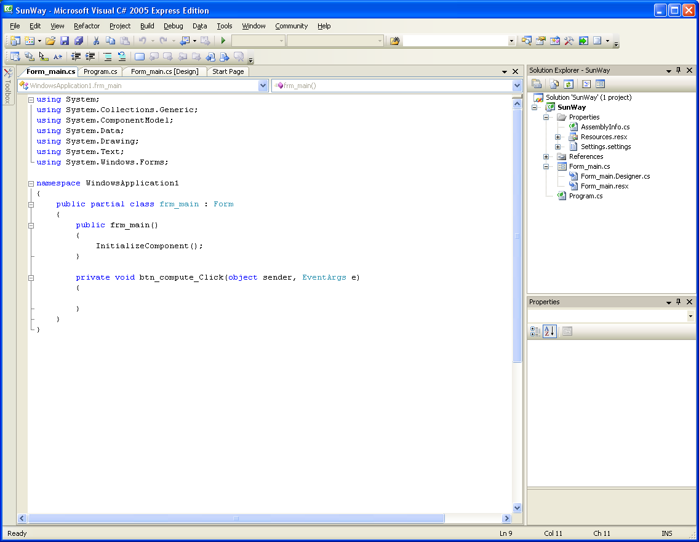Open the collapsed Toolbox side panel
The height and width of the screenshot is (542, 699).
[8, 86]
